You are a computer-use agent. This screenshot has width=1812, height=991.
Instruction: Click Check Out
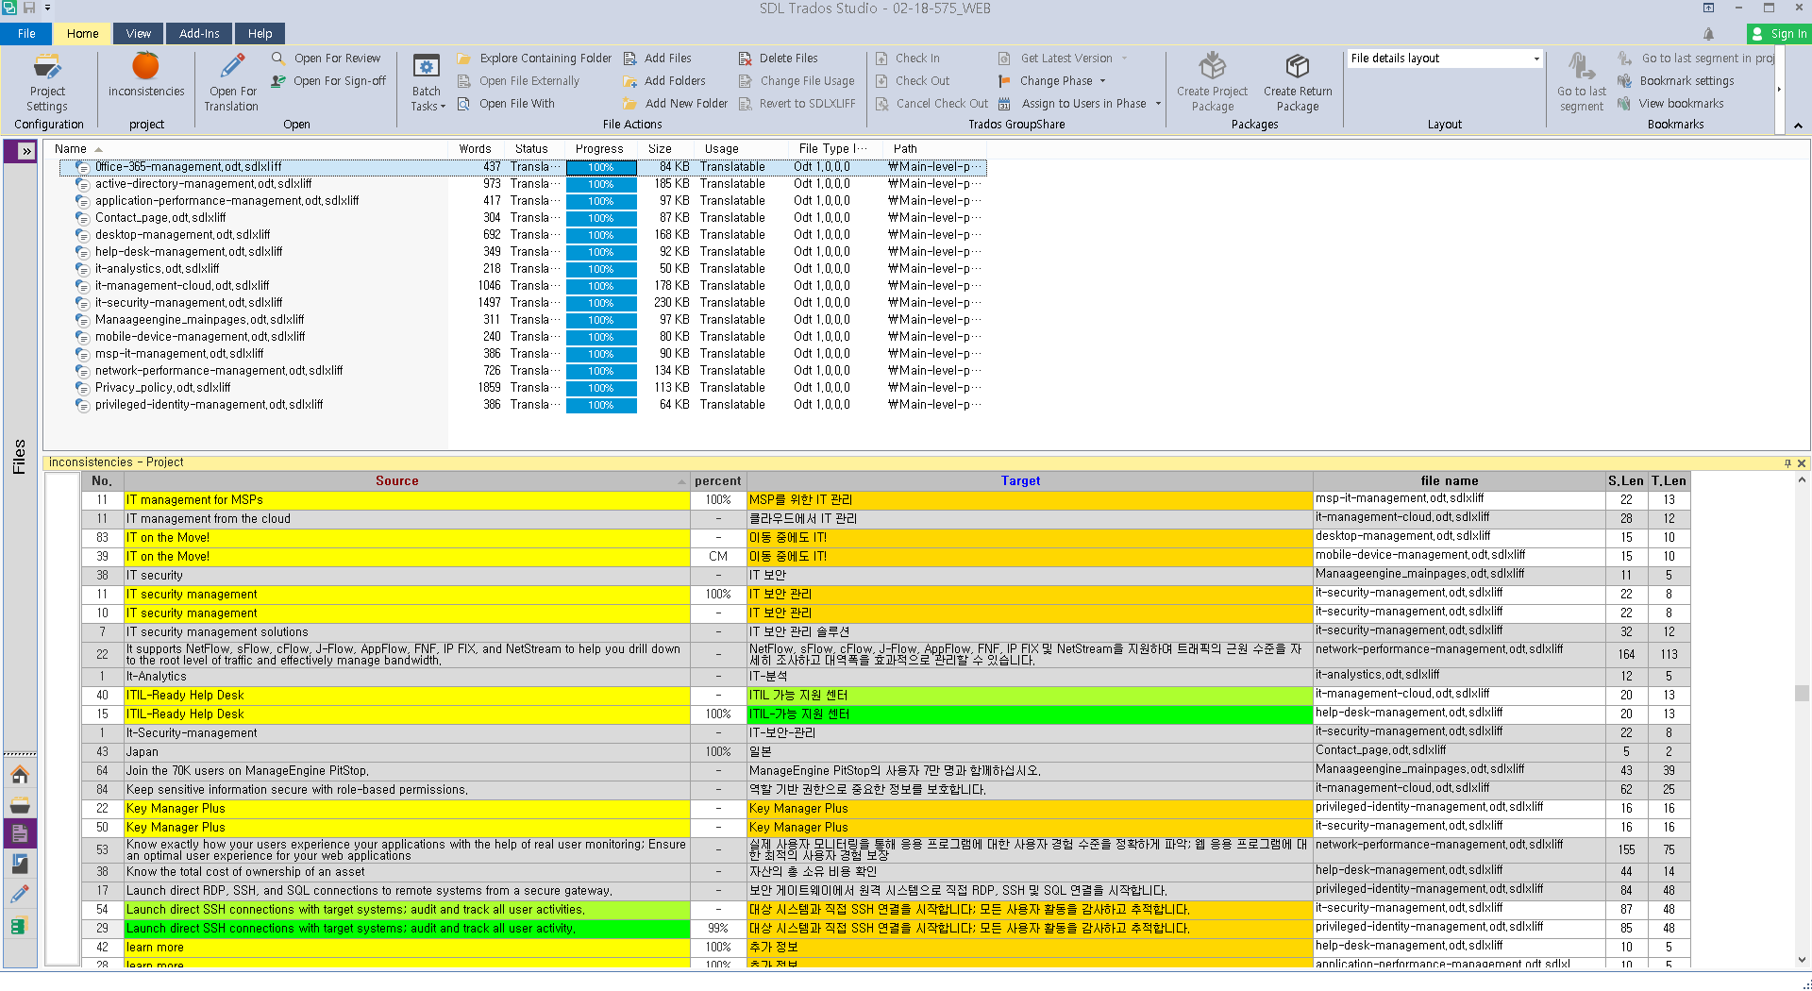tap(913, 81)
